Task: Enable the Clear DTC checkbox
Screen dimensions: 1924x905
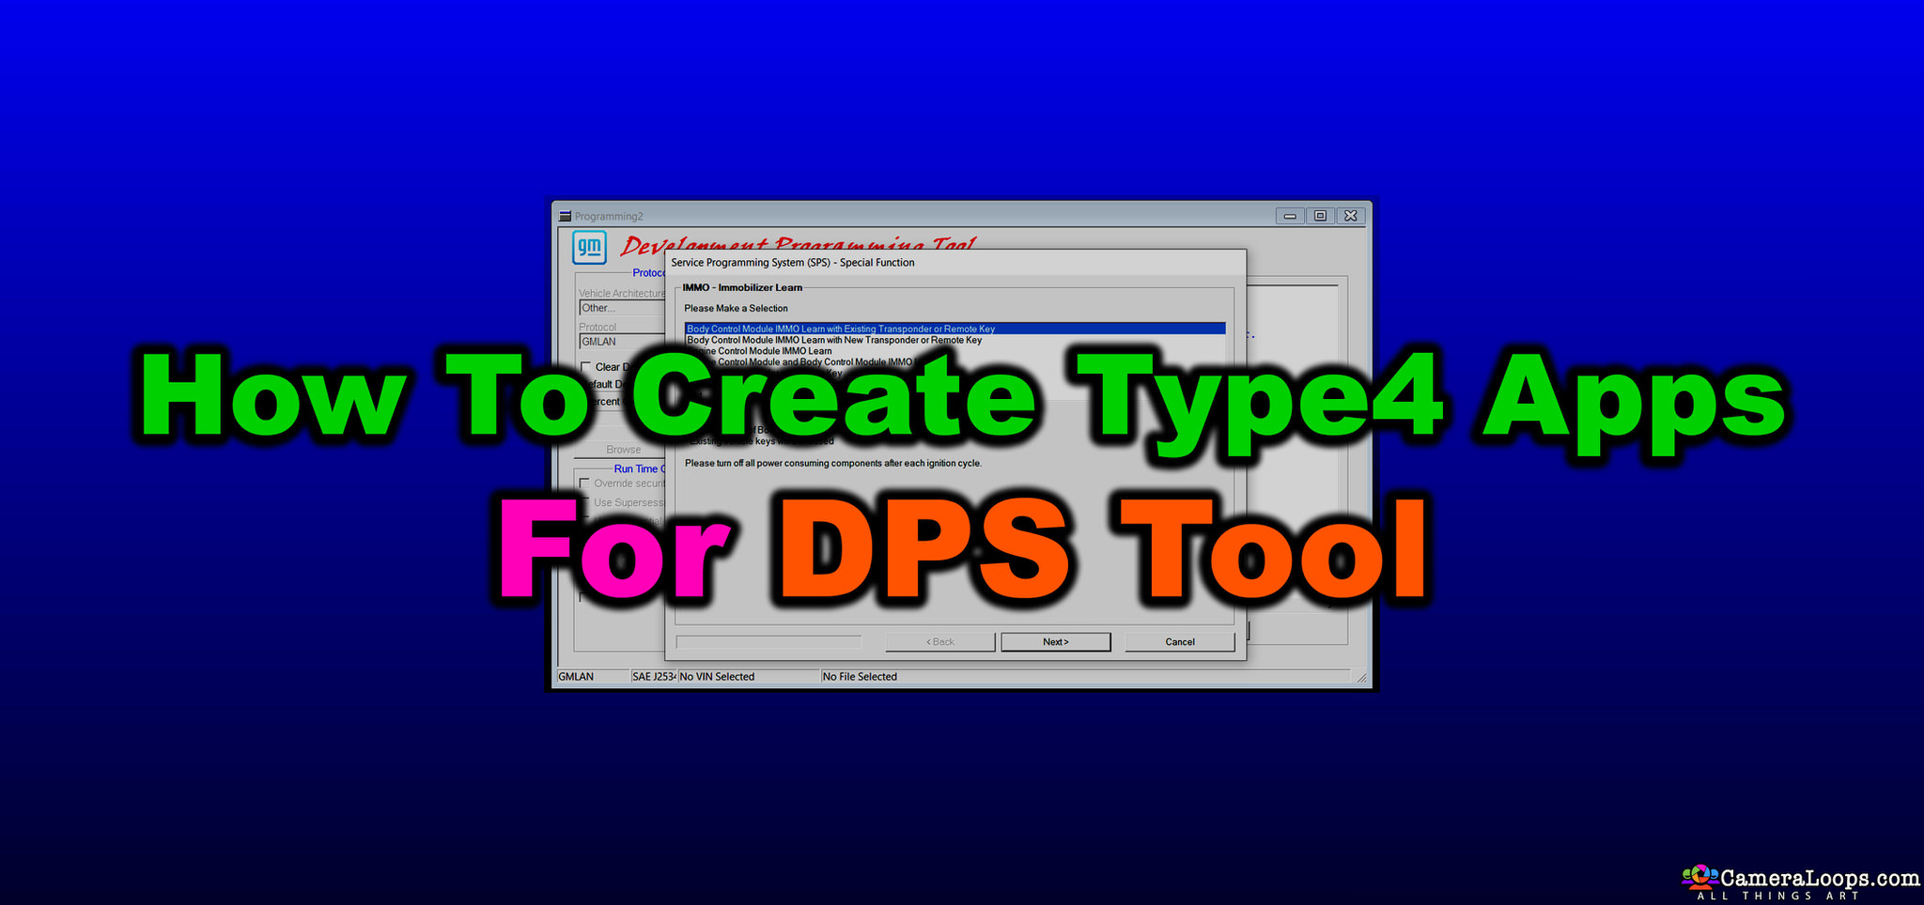Action: coord(585,367)
